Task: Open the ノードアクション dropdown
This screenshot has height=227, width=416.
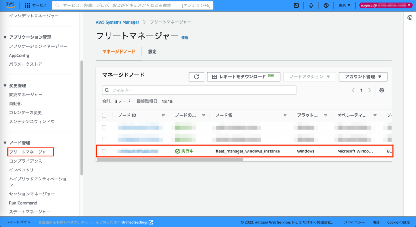Action: [310, 77]
